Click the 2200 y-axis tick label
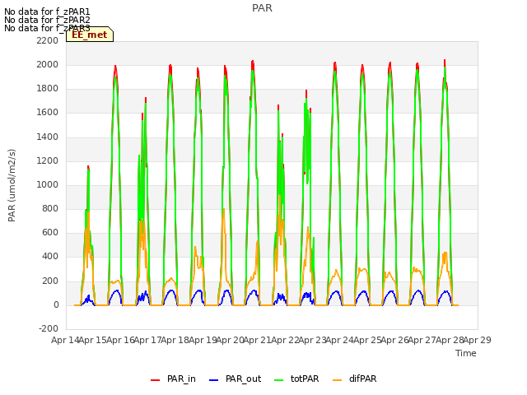Viewport: 527px width, 395px height. point(48,40)
